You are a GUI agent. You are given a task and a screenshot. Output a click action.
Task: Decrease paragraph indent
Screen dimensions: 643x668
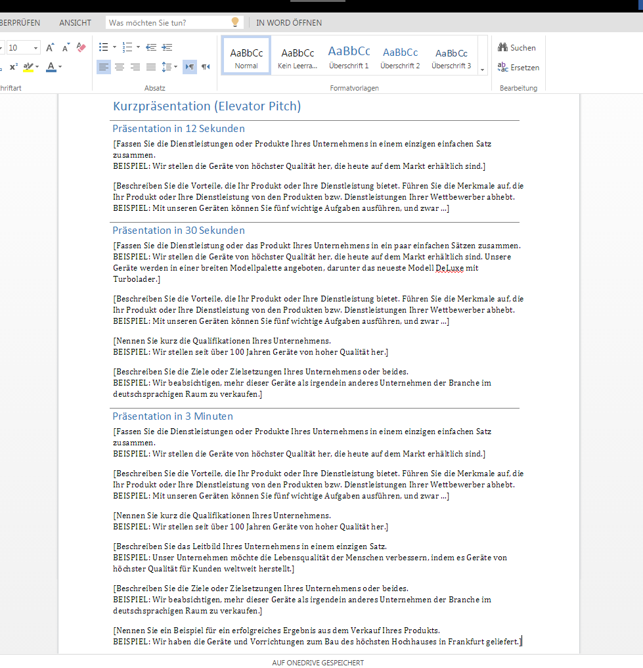pyautogui.click(x=151, y=47)
